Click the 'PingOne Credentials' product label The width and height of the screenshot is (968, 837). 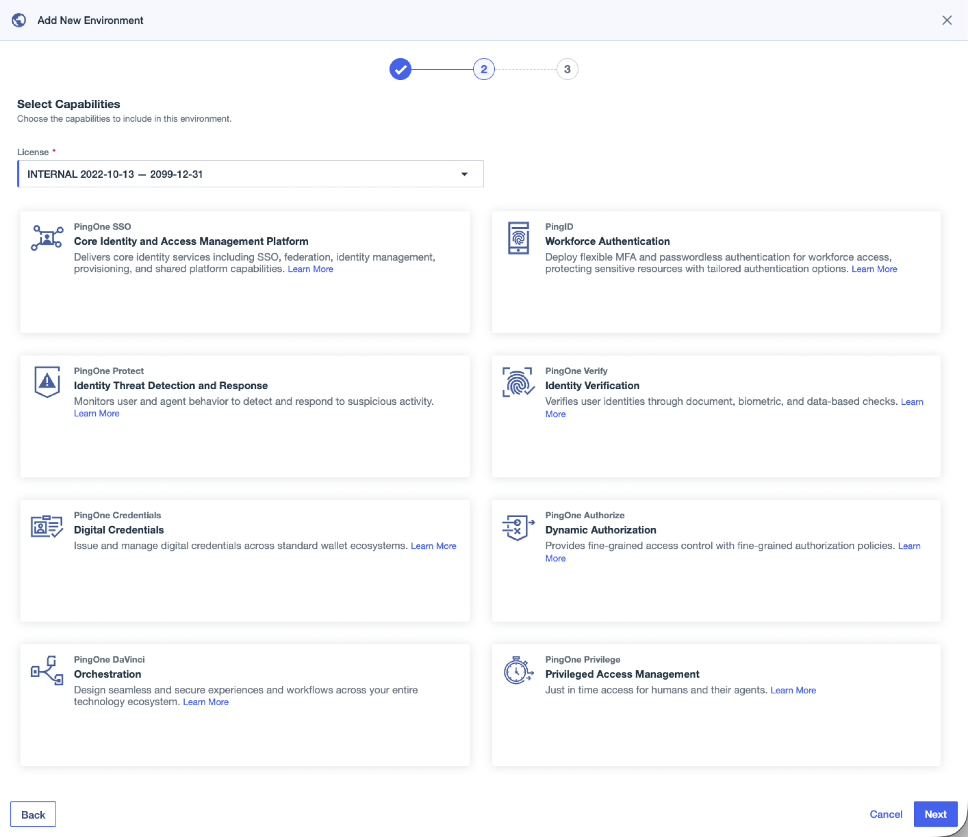(117, 515)
